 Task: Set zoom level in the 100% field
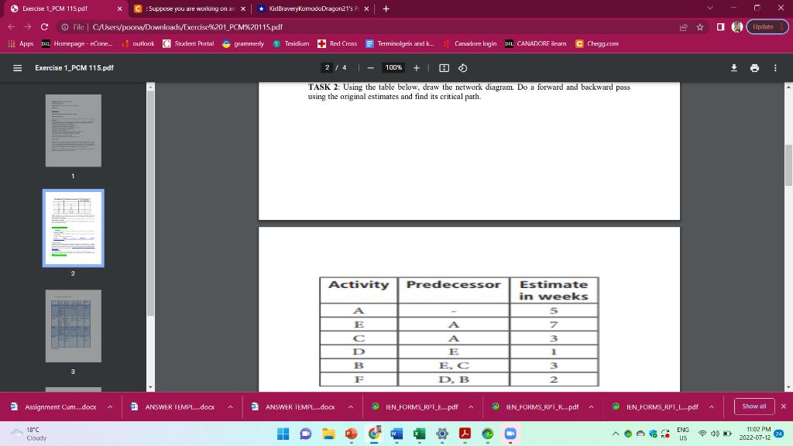tap(393, 67)
